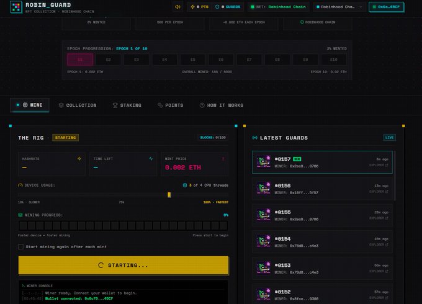Click guard #0154 thumbnail
Viewport: 422px width, 304px height.
pos(264,241)
